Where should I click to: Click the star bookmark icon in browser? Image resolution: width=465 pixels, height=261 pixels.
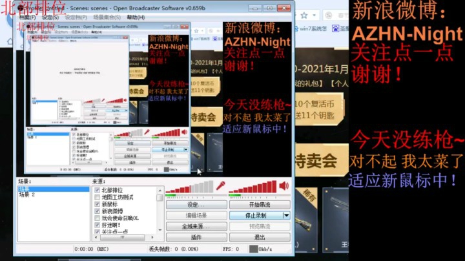click(304, 15)
